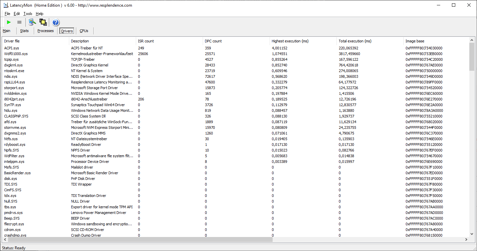Open the Edit menu
Screen dimensions: 477x251
[17, 14]
